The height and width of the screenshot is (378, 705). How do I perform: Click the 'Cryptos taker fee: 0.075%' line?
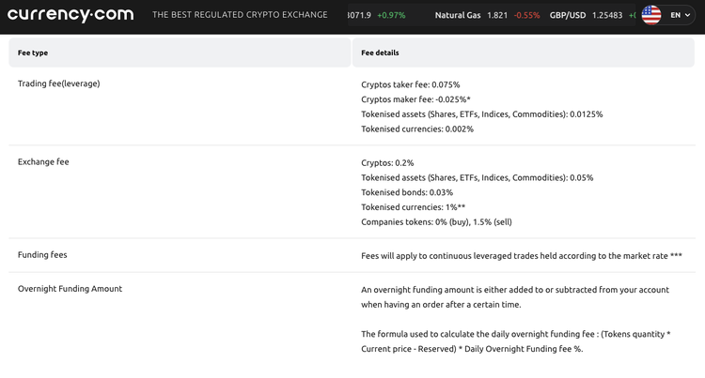(410, 84)
